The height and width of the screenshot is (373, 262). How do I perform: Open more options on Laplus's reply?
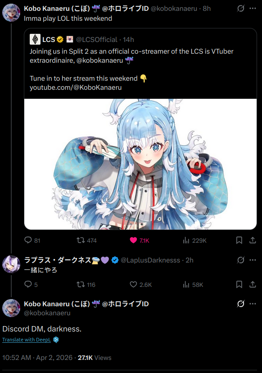click(253, 260)
